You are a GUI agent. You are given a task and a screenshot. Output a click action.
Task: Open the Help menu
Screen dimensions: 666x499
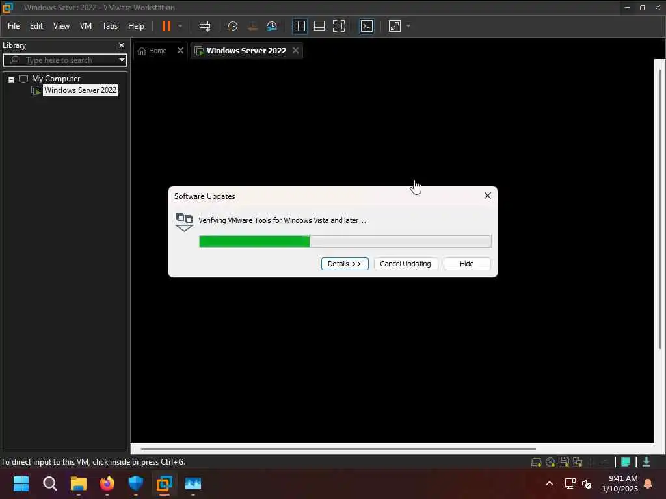click(x=136, y=26)
